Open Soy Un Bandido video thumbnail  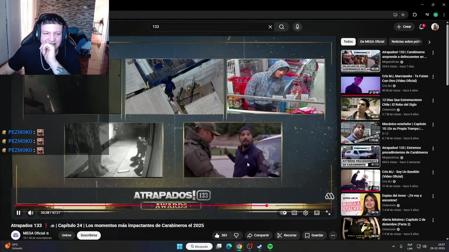[361, 180]
